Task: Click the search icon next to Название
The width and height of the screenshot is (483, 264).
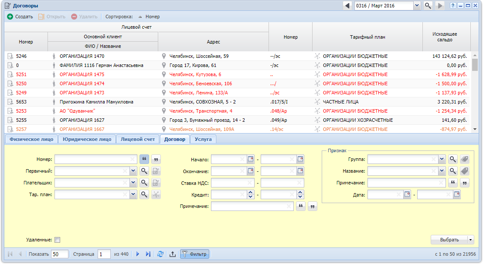Action: (x=453, y=171)
